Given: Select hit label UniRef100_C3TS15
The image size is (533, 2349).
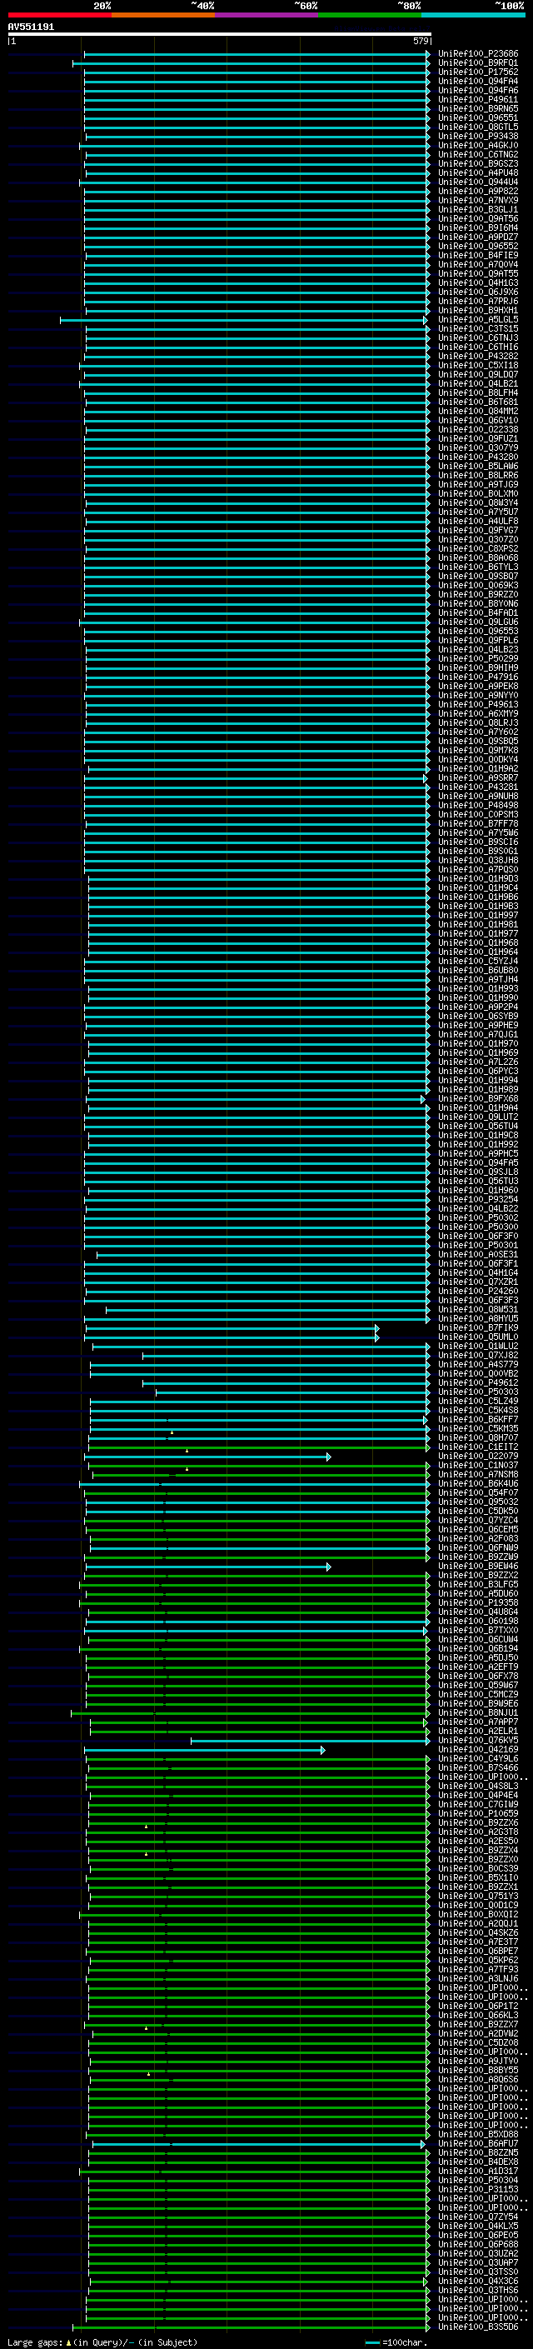Looking at the screenshot, I should 477,328.
